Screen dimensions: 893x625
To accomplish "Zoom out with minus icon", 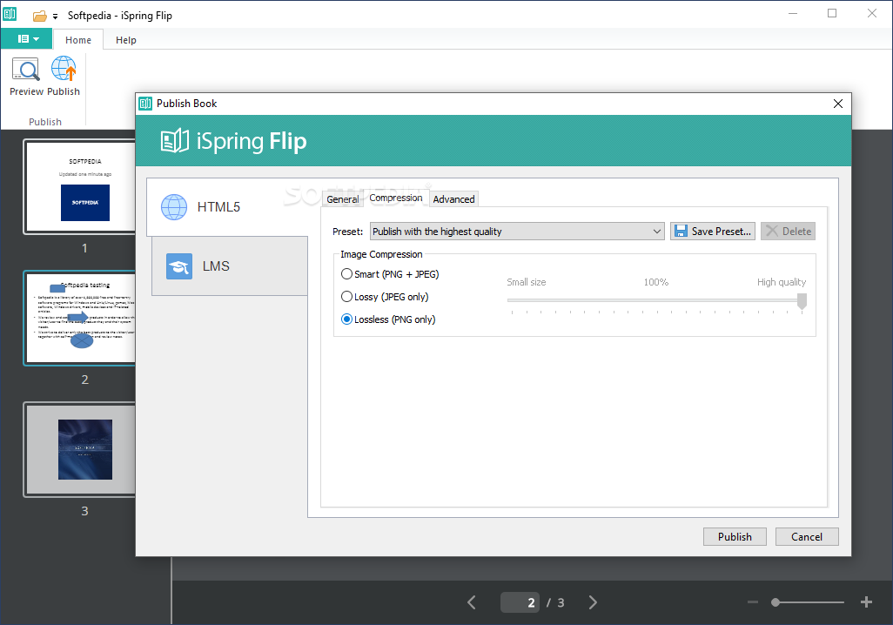I will pyautogui.click(x=752, y=602).
